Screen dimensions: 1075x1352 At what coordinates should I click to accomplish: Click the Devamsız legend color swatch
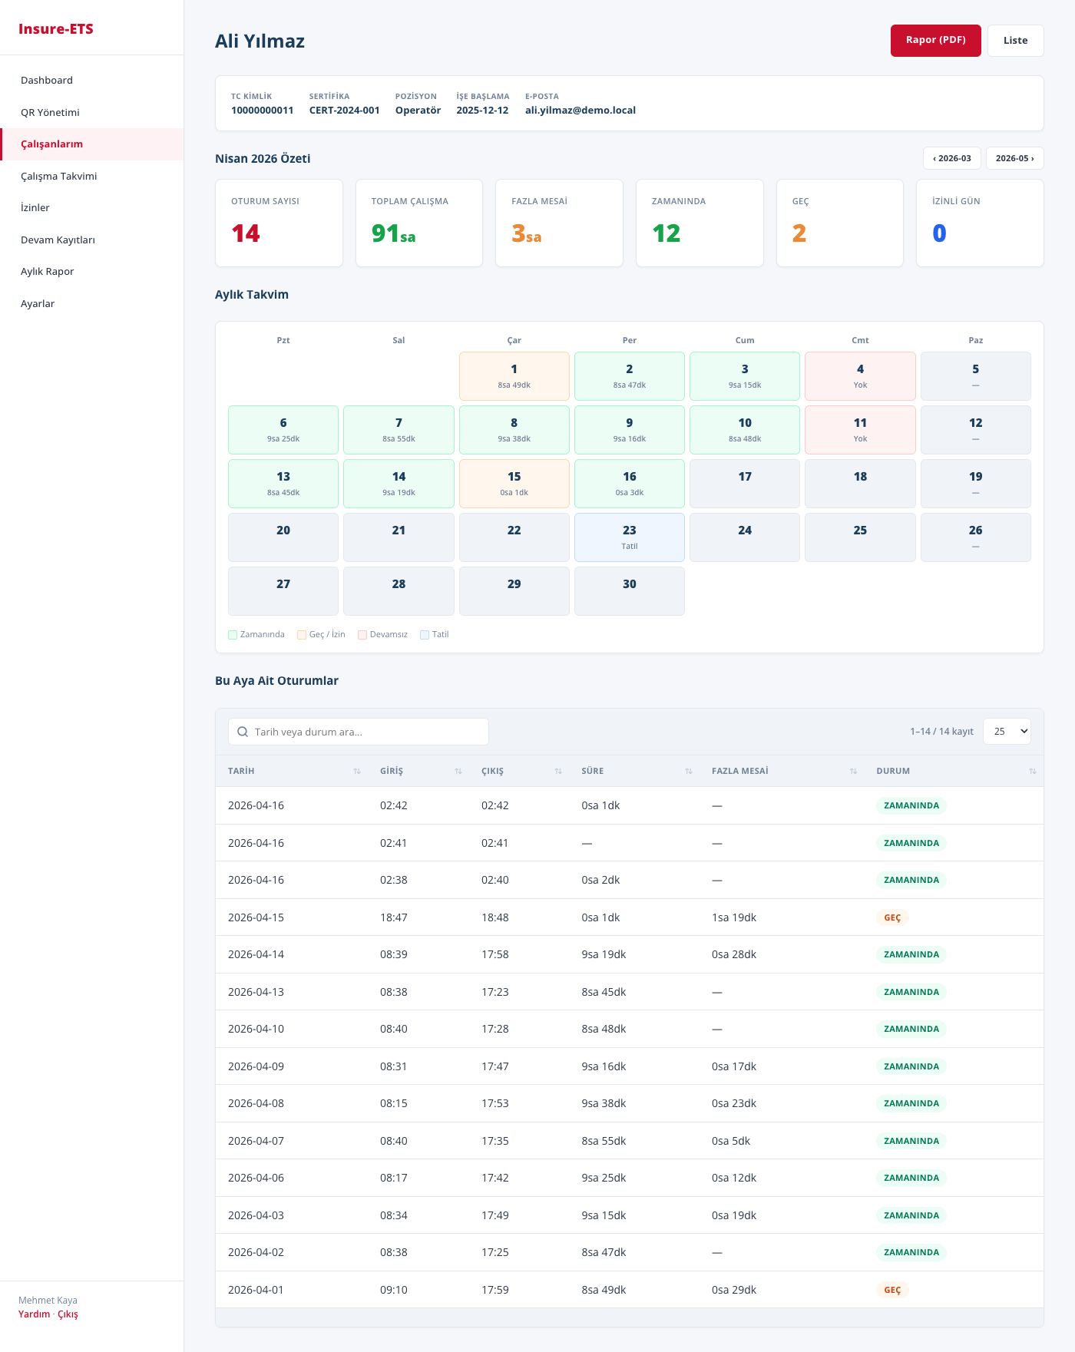(x=362, y=635)
